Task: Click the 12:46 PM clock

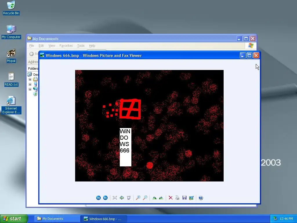Action: tap(286, 219)
